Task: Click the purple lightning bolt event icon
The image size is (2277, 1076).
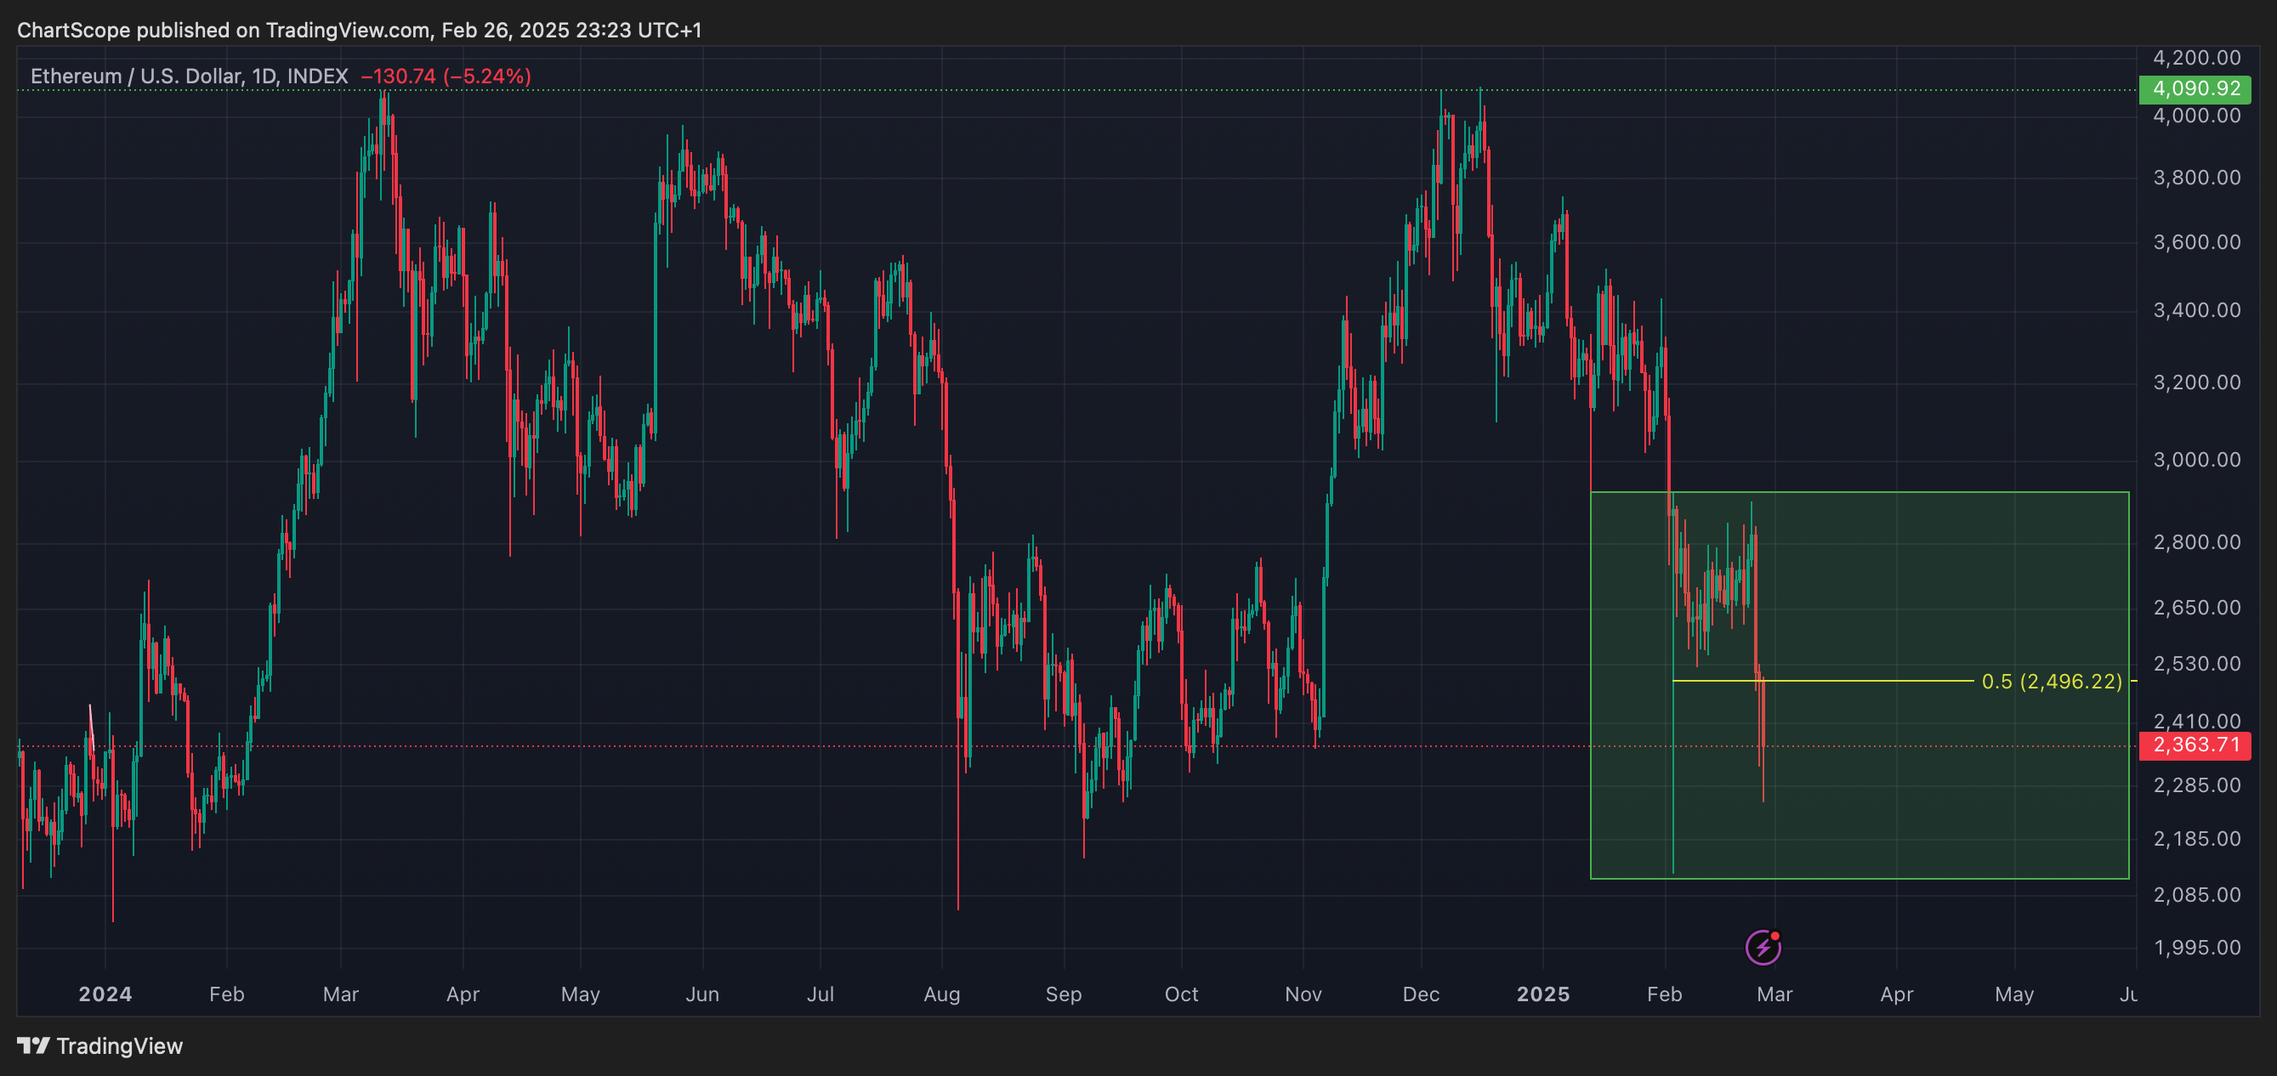Action: point(1763,948)
